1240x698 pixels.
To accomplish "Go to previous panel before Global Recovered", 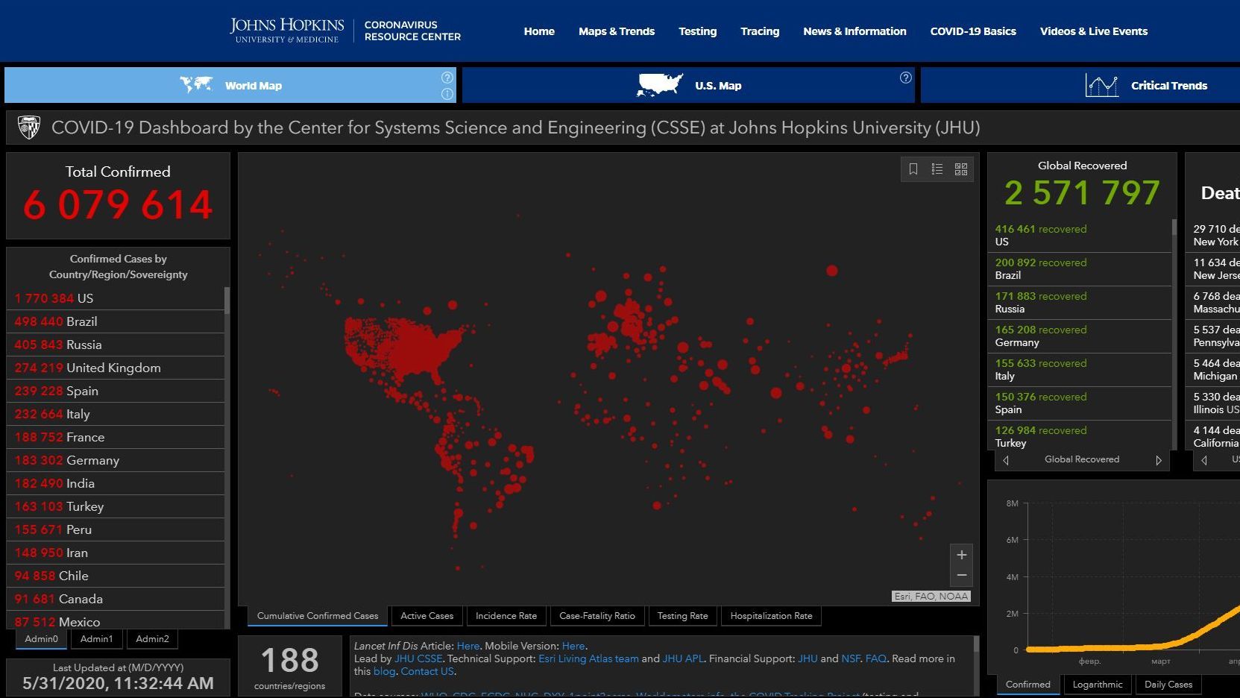I will pyautogui.click(x=1006, y=460).
